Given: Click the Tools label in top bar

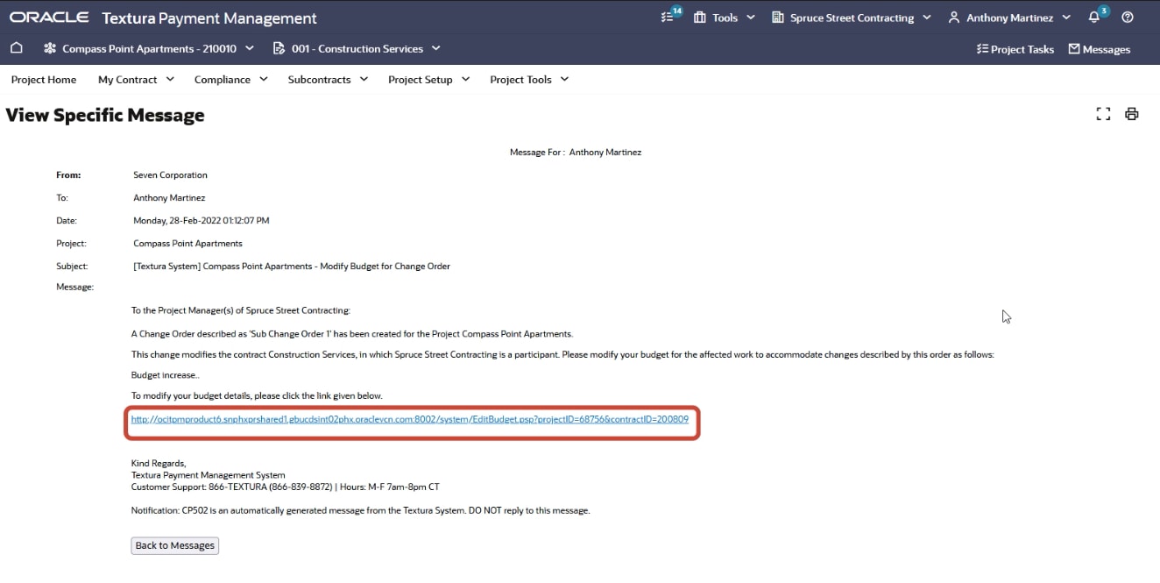Looking at the screenshot, I should click(x=725, y=18).
